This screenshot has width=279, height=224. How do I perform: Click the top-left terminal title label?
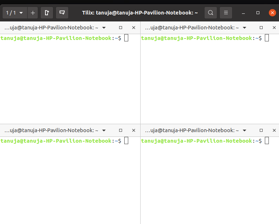pos(51,28)
